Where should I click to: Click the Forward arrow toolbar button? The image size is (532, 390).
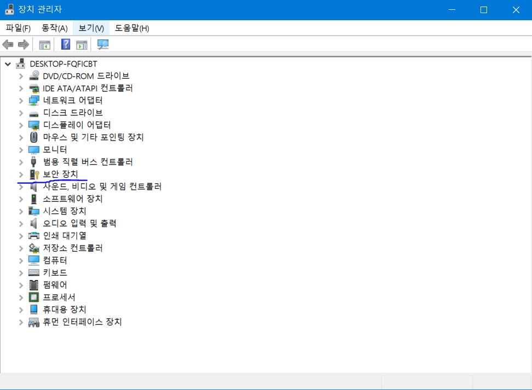(x=24, y=44)
